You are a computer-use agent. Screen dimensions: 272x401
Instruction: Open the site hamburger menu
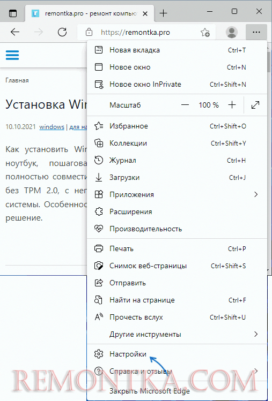tap(12, 55)
